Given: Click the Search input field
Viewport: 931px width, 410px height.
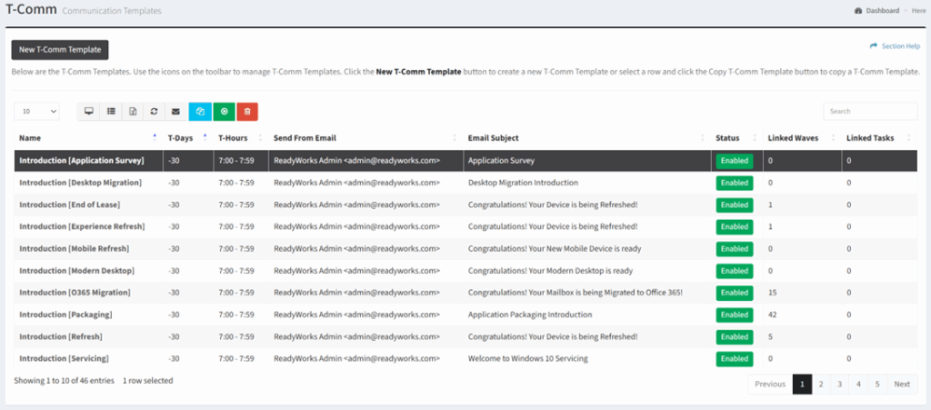Looking at the screenshot, I should (x=870, y=111).
